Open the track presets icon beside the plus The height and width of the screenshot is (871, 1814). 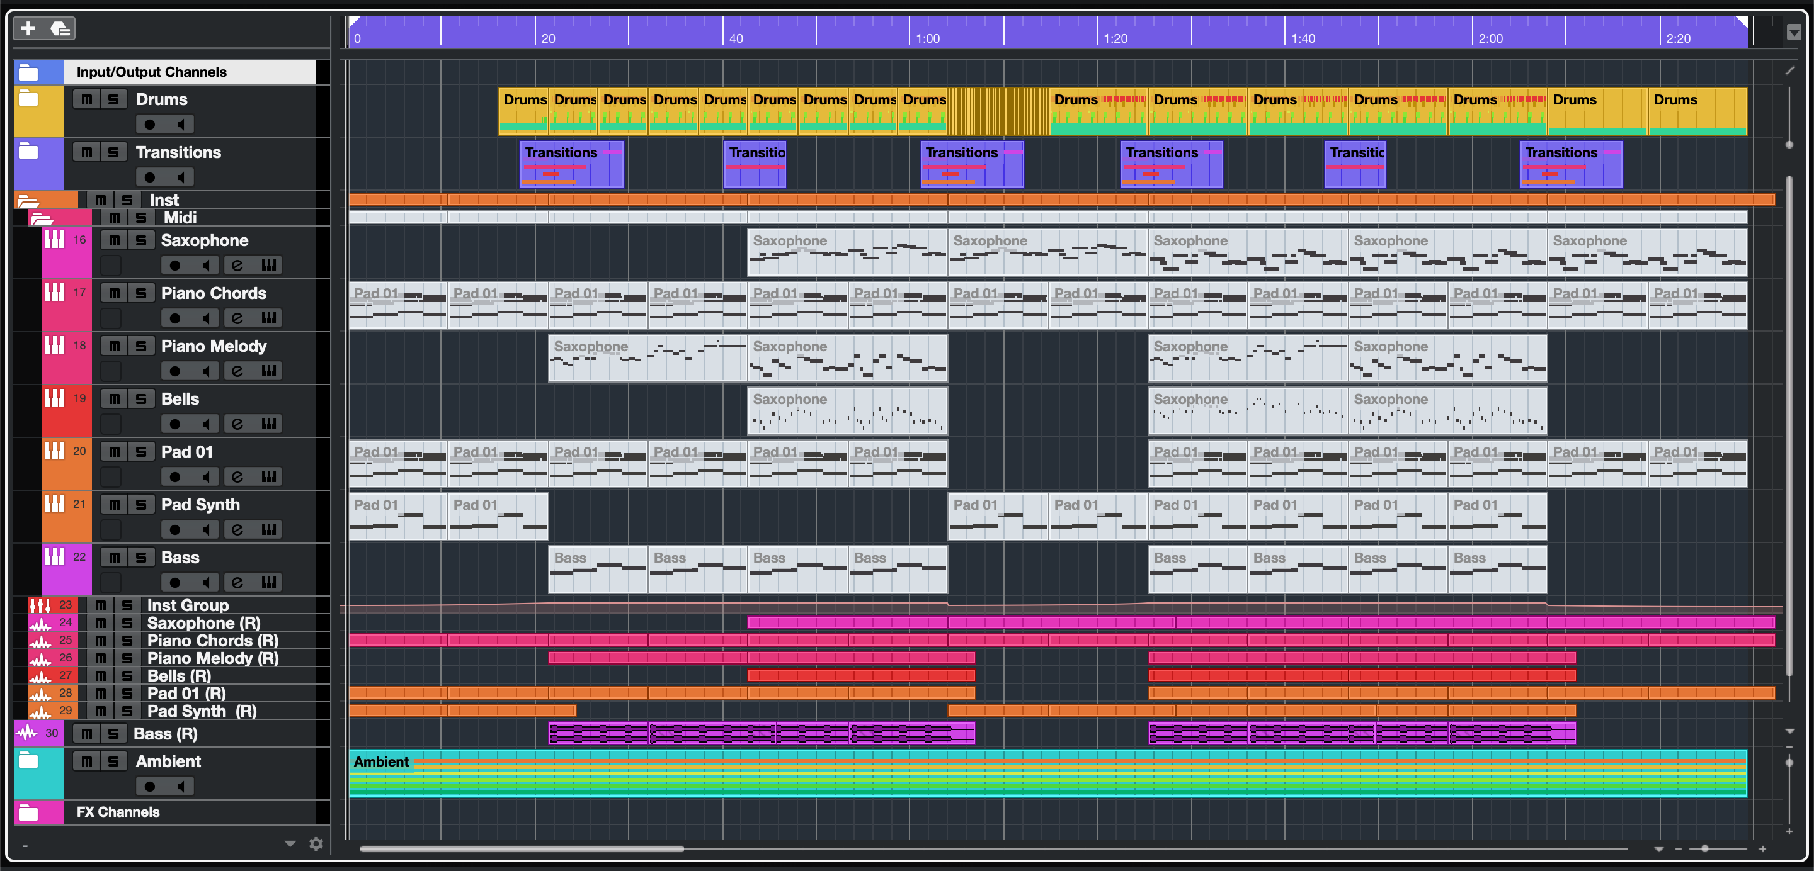point(60,28)
